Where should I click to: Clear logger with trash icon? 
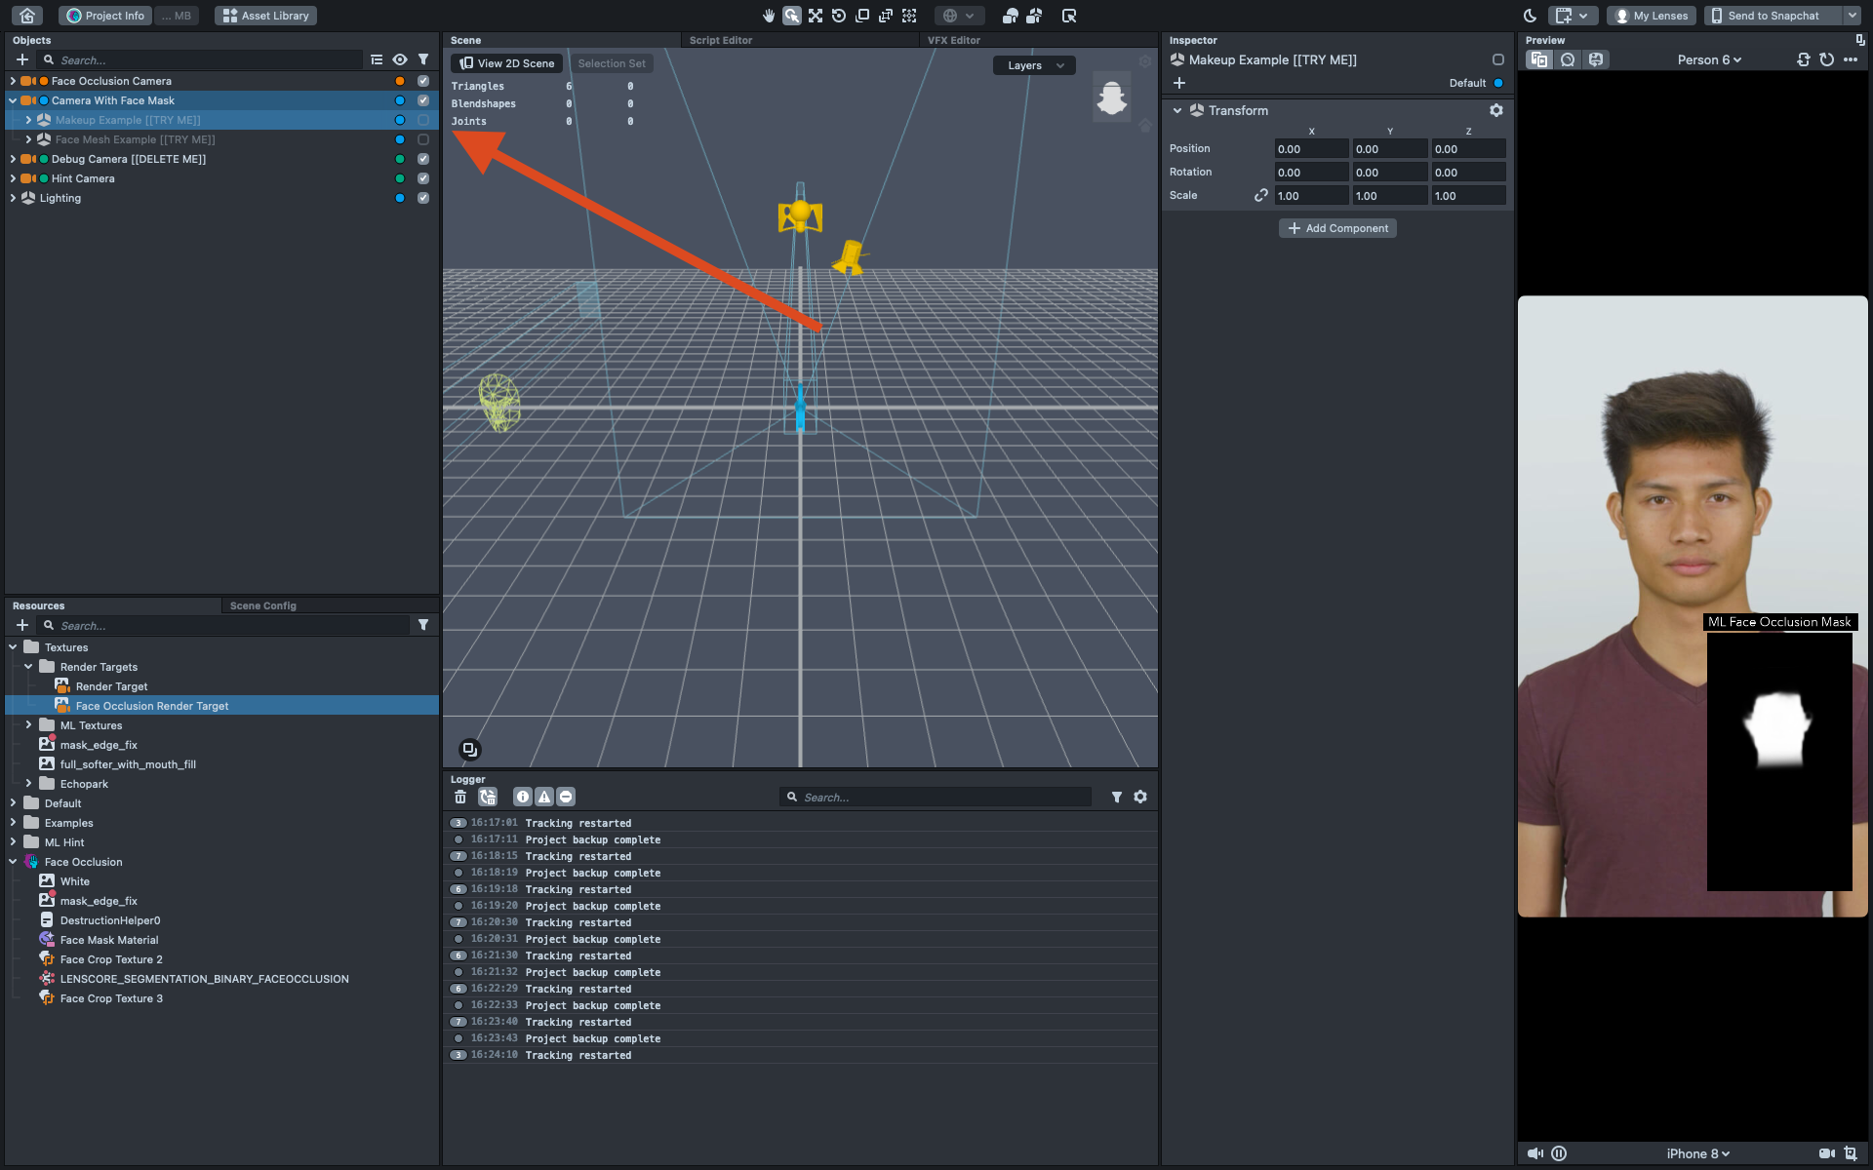point(460,797)
